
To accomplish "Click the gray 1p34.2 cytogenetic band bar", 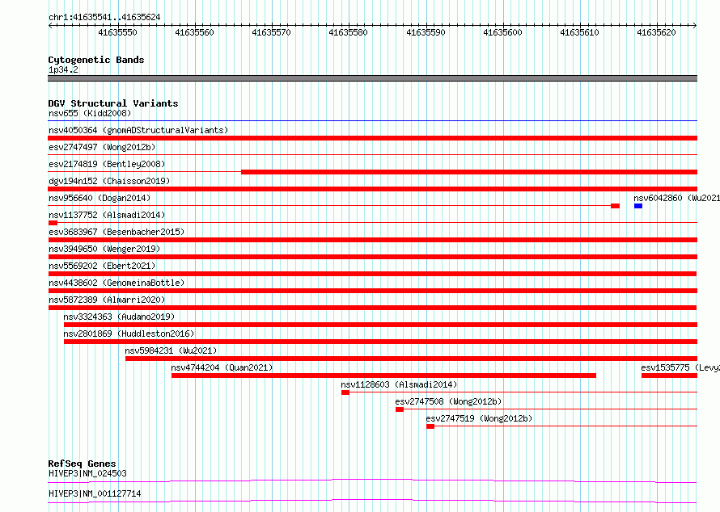I will click(372, 78).
